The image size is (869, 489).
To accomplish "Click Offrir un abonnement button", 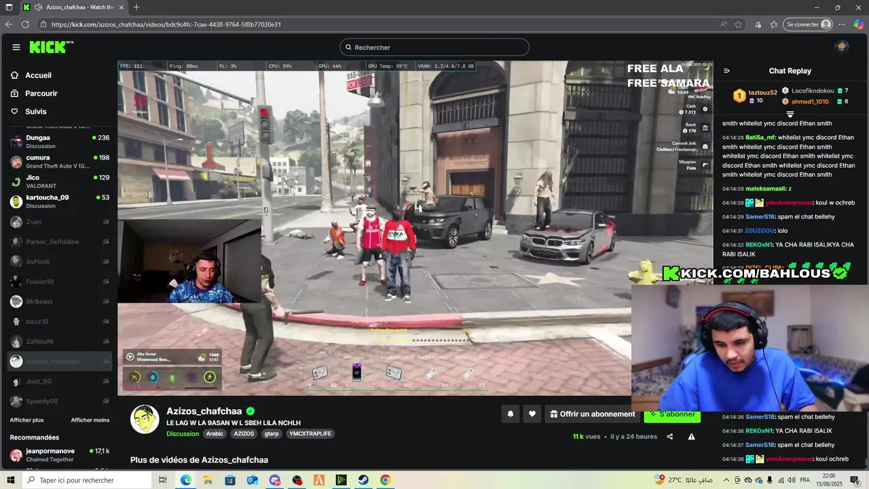I will point(593,414).
